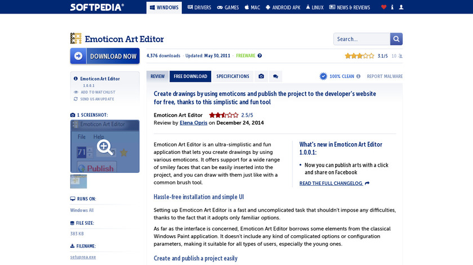Click the 100% Clean badge icon

click(x=323, y=76)
